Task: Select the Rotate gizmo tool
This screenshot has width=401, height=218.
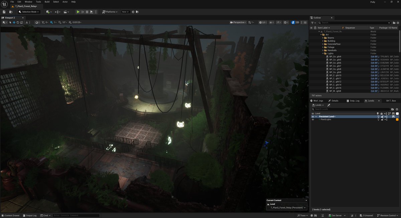Action: point(18,22)
